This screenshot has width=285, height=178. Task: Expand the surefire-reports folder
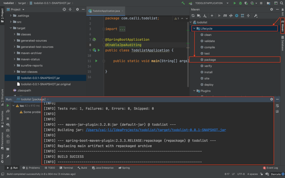click(14, 65)
